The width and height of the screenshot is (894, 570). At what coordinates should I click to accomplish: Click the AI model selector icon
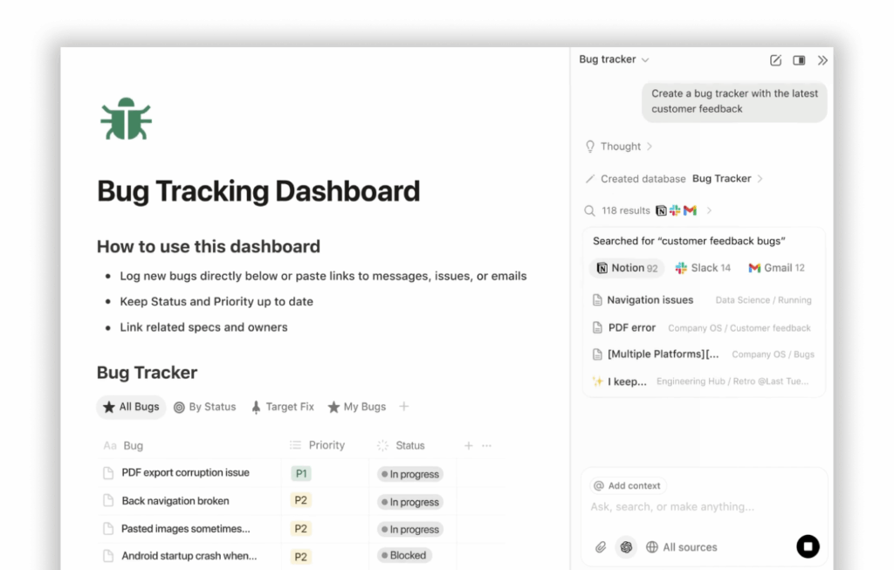click(626, 547)
